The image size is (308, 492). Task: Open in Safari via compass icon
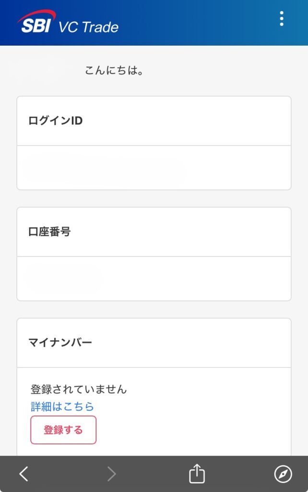pos(283,474)
